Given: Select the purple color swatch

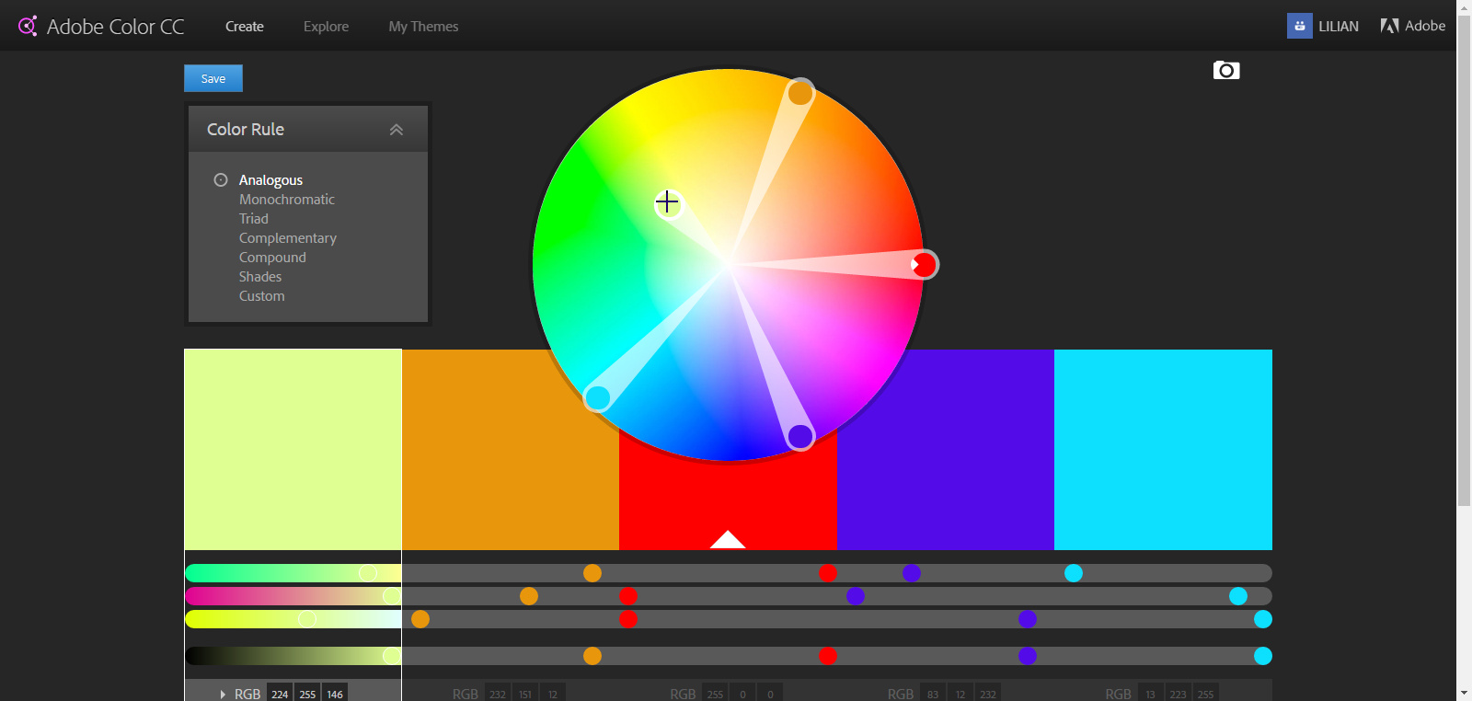Looking at the screenshot, I should pos(946,450).
